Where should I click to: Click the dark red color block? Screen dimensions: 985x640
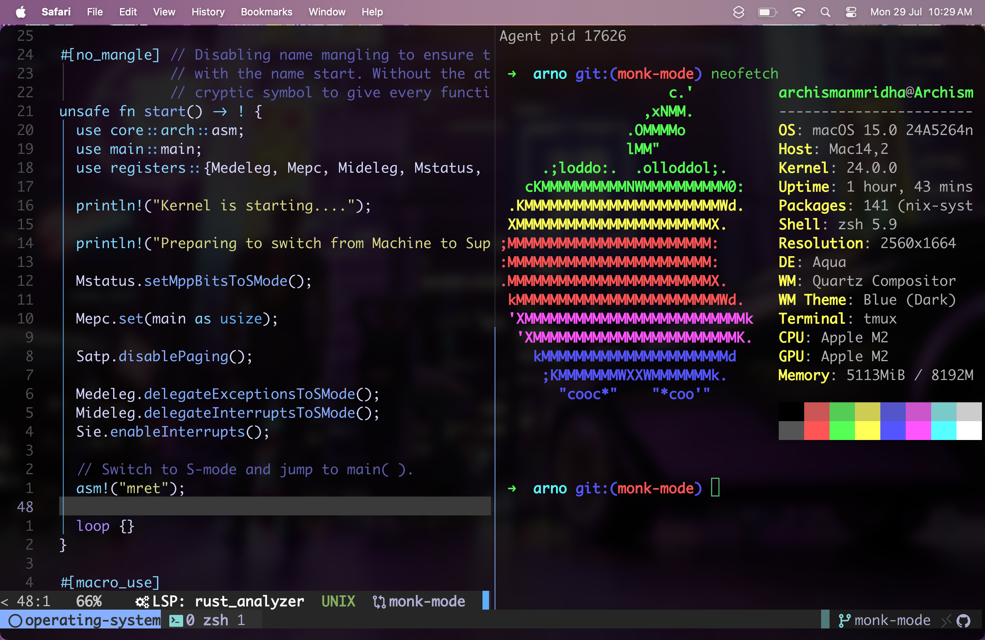[816, 412]
